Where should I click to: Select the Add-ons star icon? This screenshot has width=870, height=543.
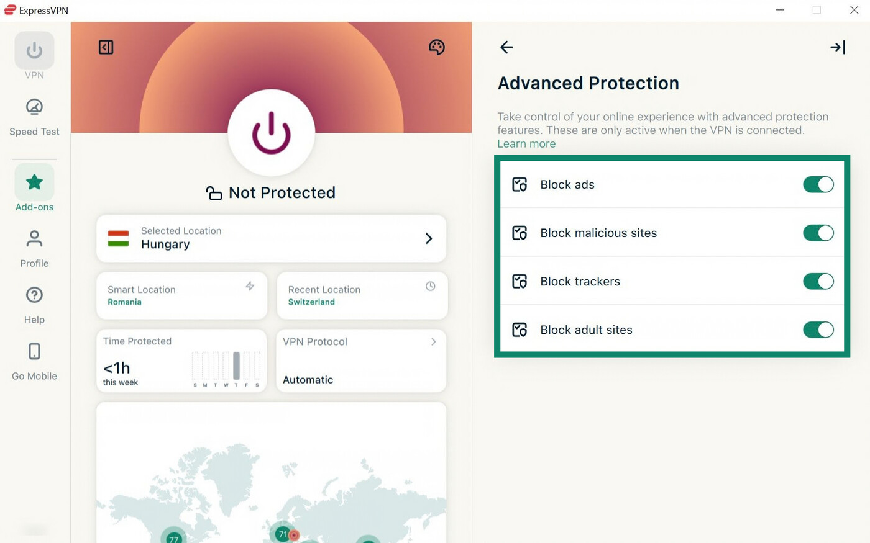point(34,182)
